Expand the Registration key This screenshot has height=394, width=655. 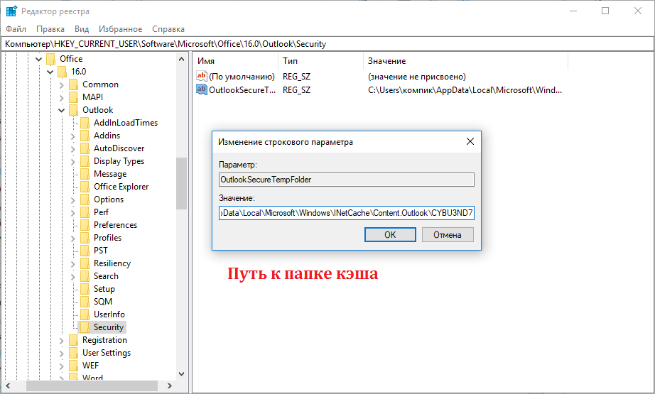[61, 341]
